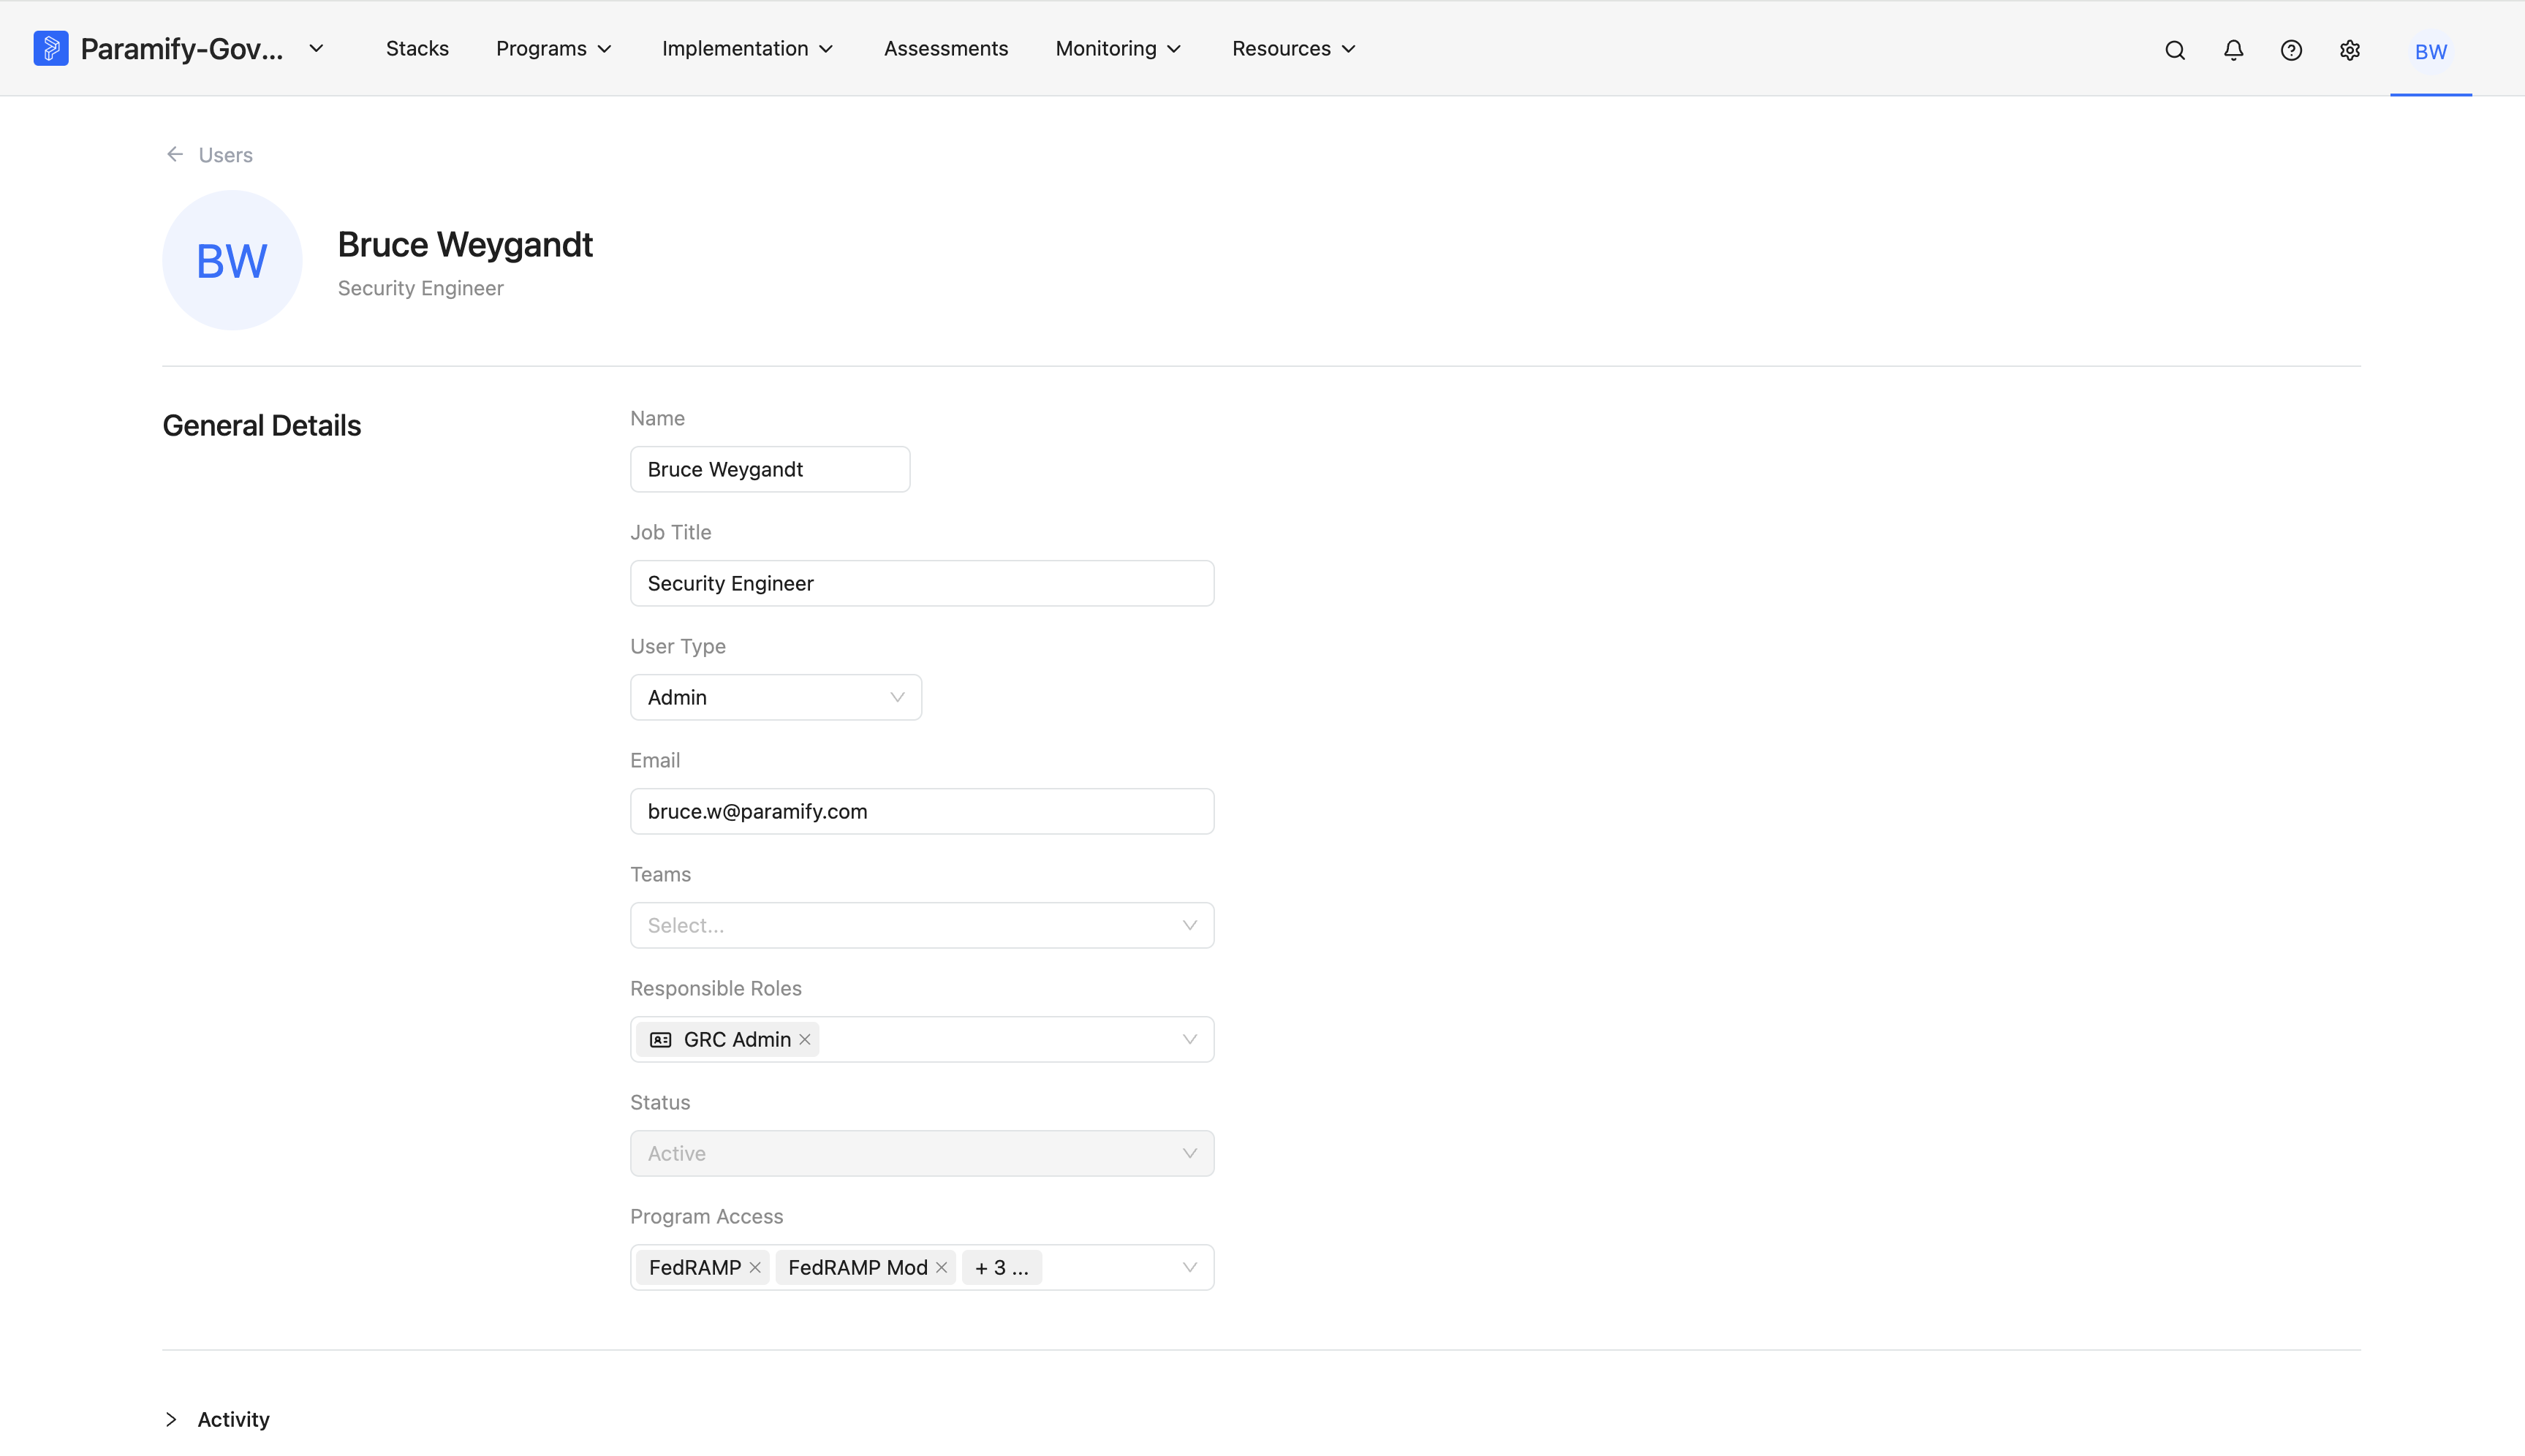
Task: Remove the FedRAMP program tag
Action: point(755,1267)
